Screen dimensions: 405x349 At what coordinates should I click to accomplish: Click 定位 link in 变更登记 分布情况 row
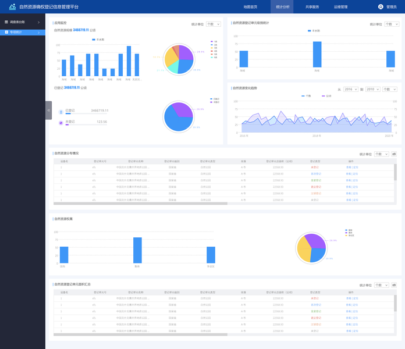click(x=356, y=180)
